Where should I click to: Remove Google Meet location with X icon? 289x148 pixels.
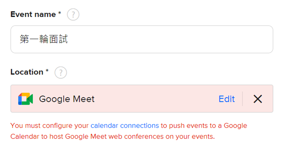pyautogui.click(x=258, y=99)
